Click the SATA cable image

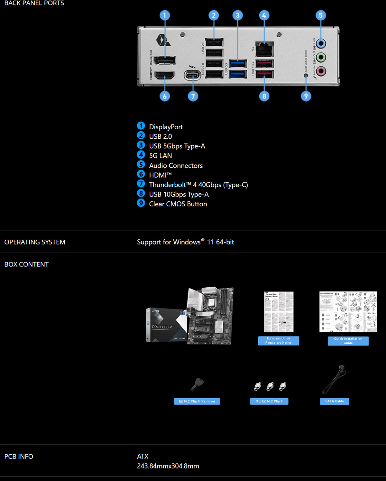point(334,380)
